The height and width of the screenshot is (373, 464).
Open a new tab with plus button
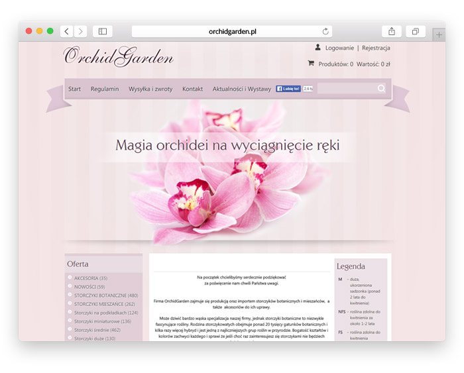(439, 35)
